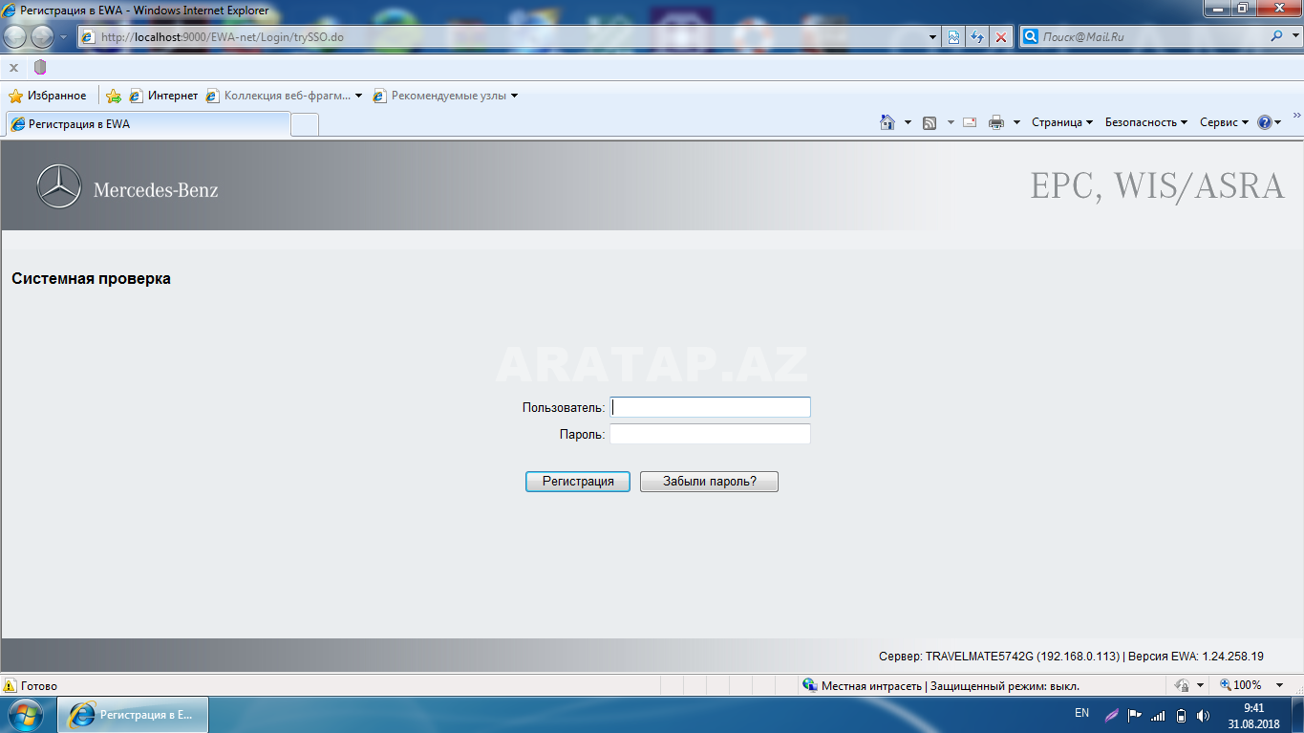Click the localhost URL address field

(x=503, y=37)
